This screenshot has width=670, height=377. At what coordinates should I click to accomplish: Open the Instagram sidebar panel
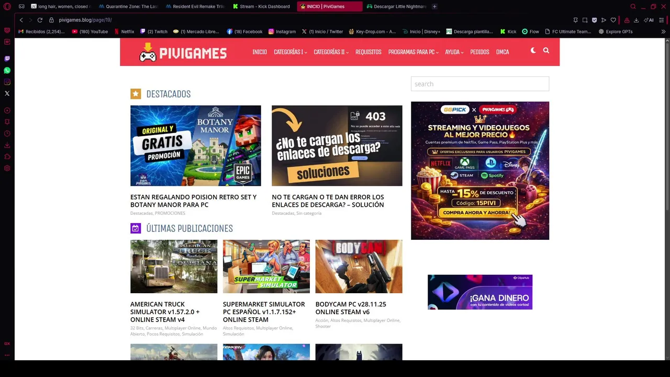(7, 82)
